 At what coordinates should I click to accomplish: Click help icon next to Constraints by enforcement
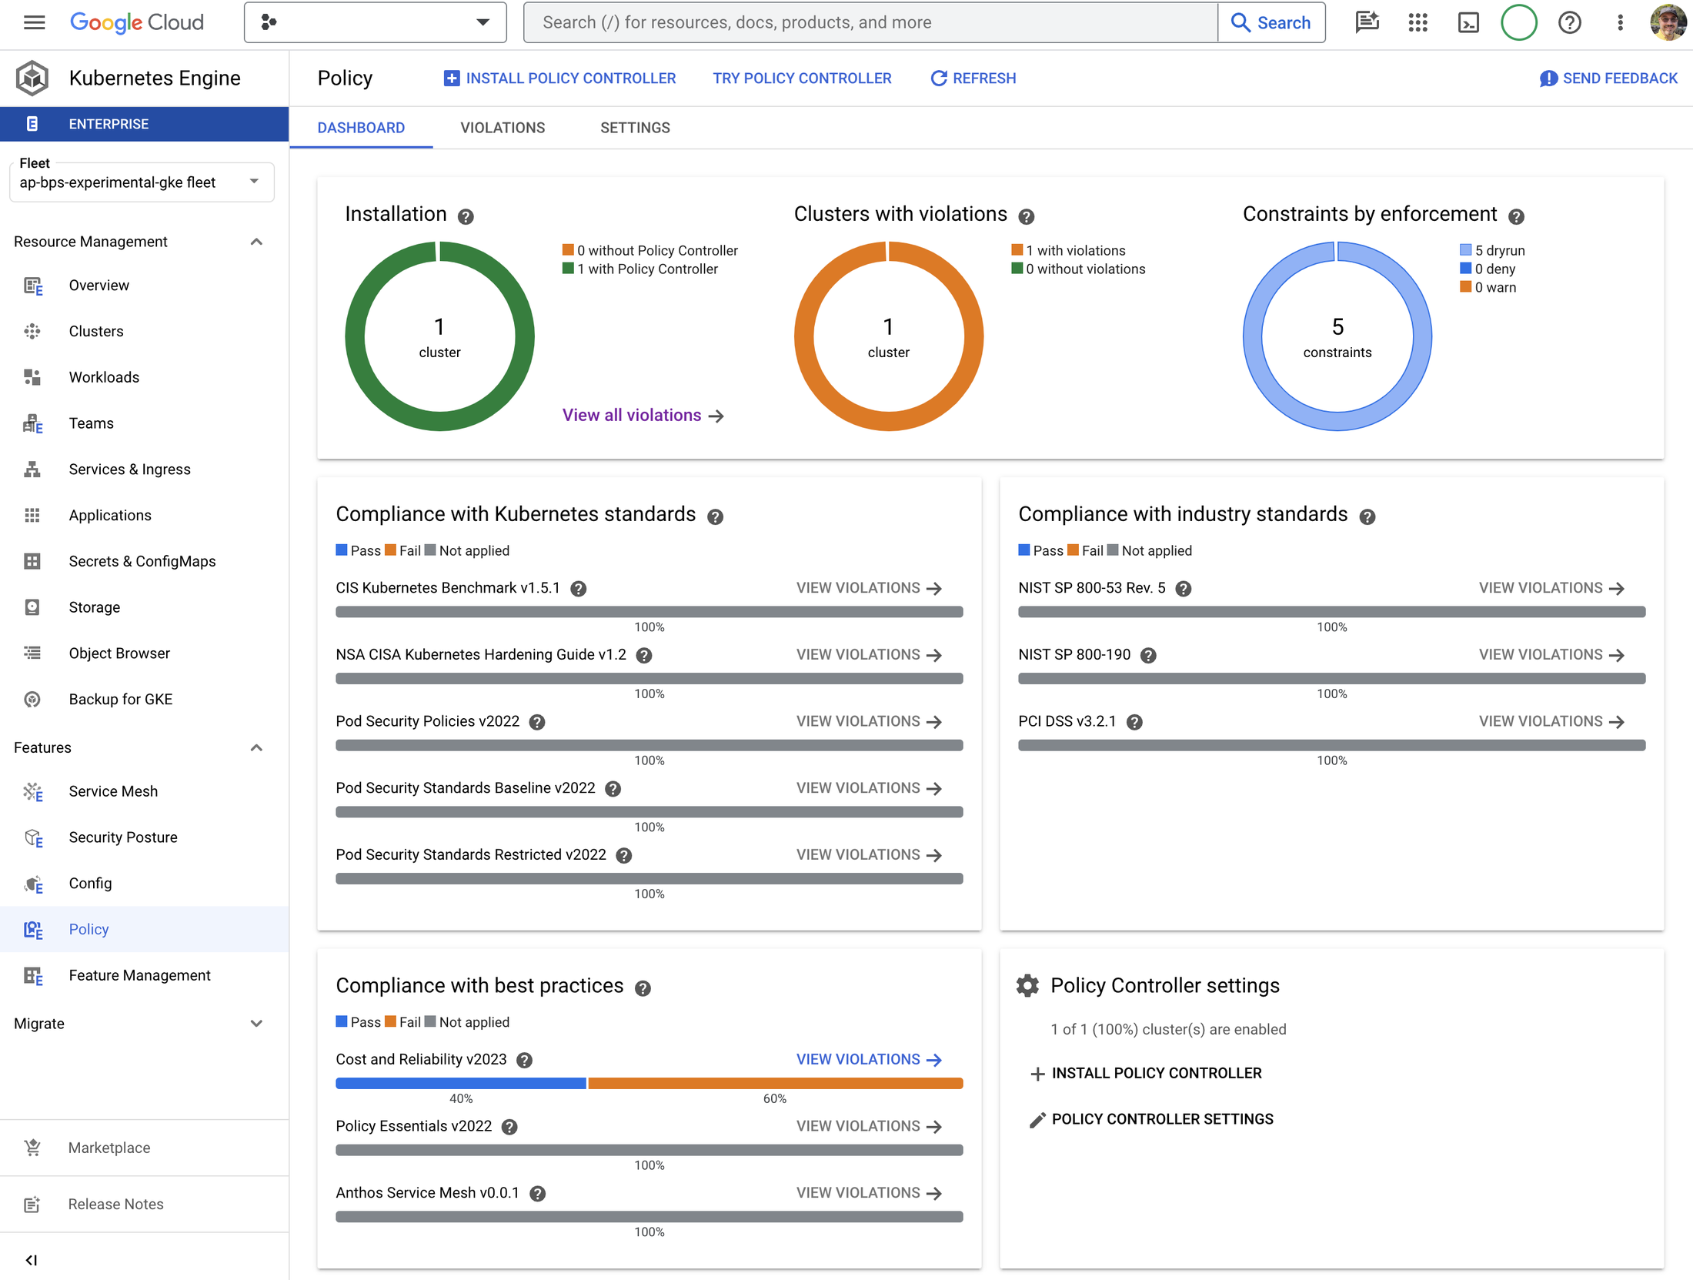(1516, 217)
